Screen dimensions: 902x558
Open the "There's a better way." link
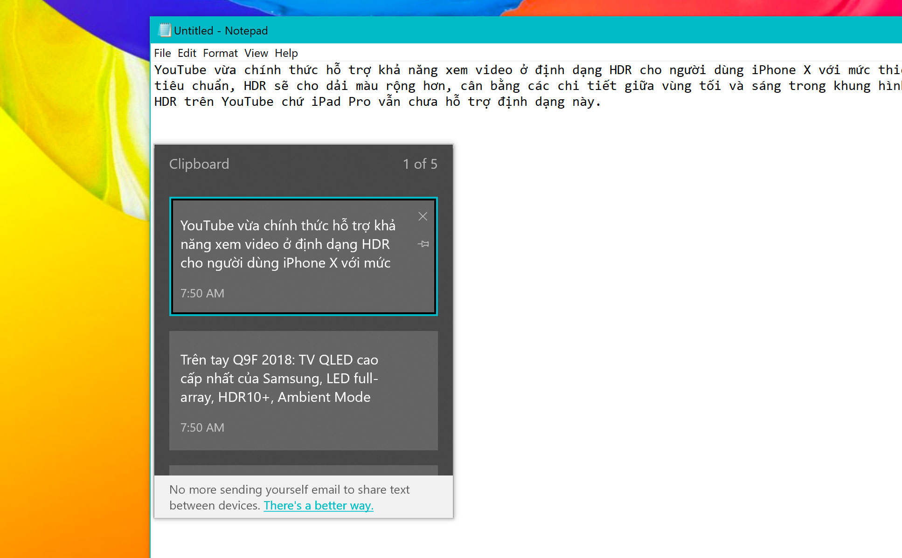[319, 505]
